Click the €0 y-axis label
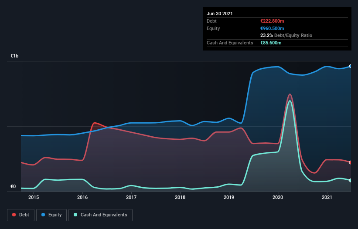 click(13, 186)
